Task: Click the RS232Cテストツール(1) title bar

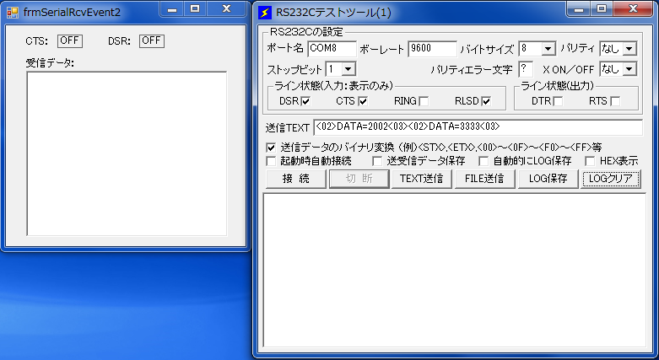Action: pos(333,13)
